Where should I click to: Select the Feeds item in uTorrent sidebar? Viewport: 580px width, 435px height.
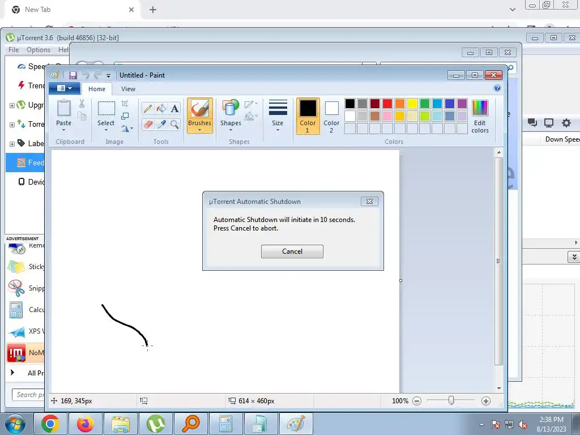pos(25,163)
